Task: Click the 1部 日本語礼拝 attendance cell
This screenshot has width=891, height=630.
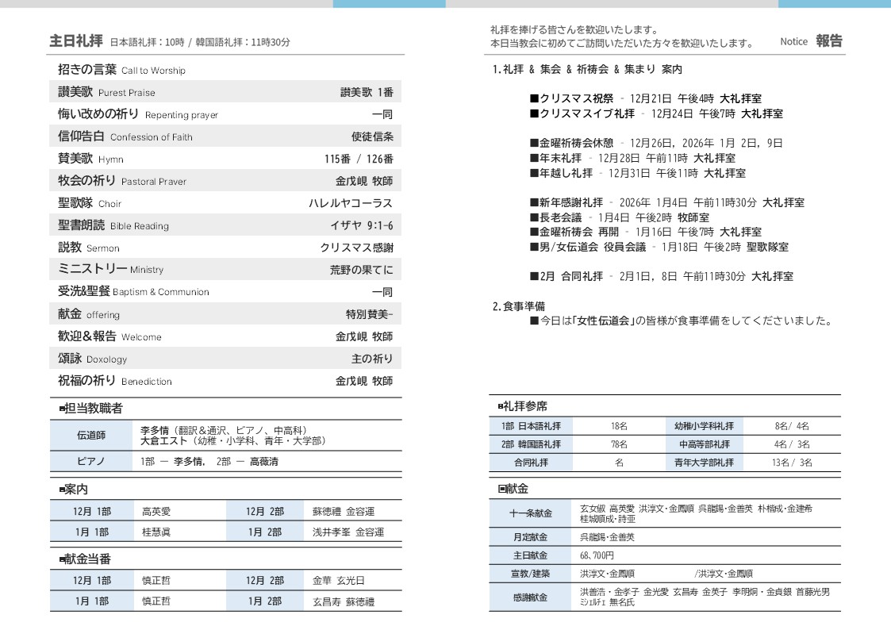Action: click(x=531, y=426)
